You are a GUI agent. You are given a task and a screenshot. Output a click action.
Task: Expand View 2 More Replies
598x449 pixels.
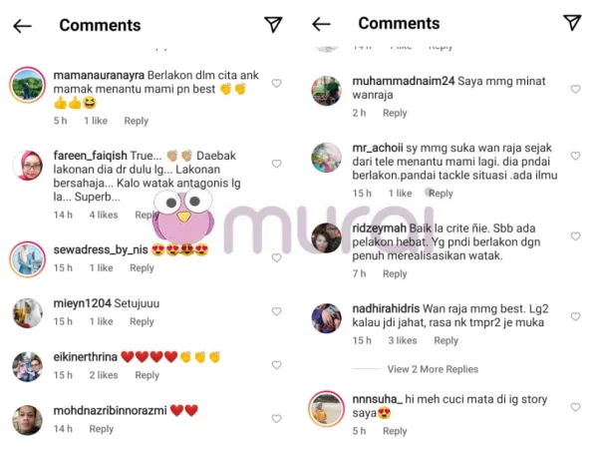(433, 369)
